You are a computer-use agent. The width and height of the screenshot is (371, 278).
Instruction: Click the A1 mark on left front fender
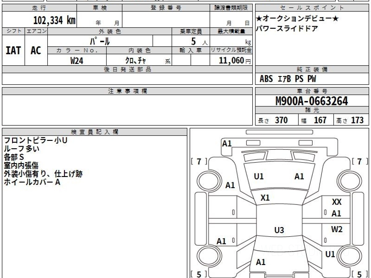pyautogui.click(x=230, y=185)
